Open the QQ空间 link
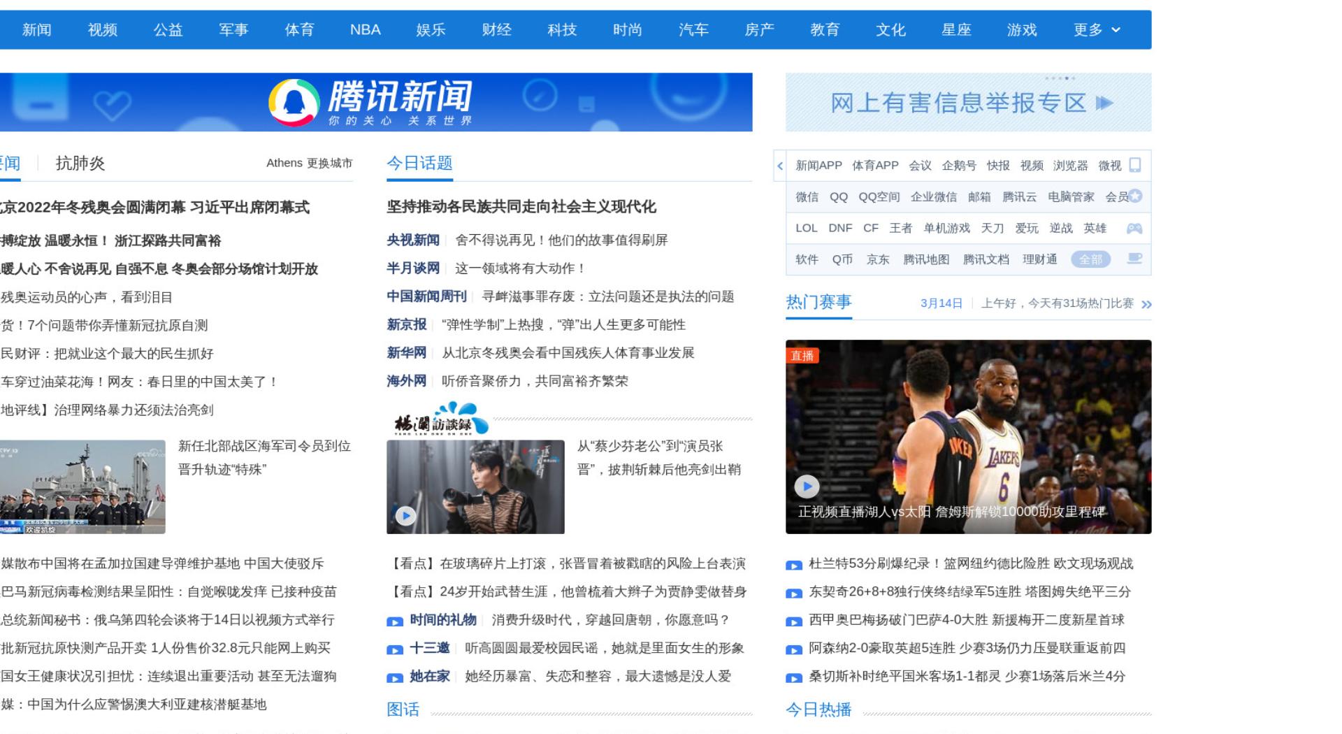The image size is (1342, 734). tap(879, 196)
